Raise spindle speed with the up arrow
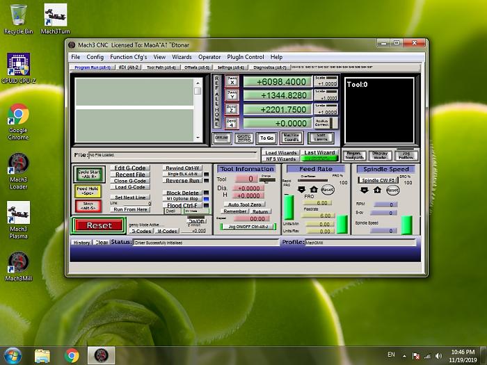The height and width of the screenshot is (365, 487). click(377, 190)
